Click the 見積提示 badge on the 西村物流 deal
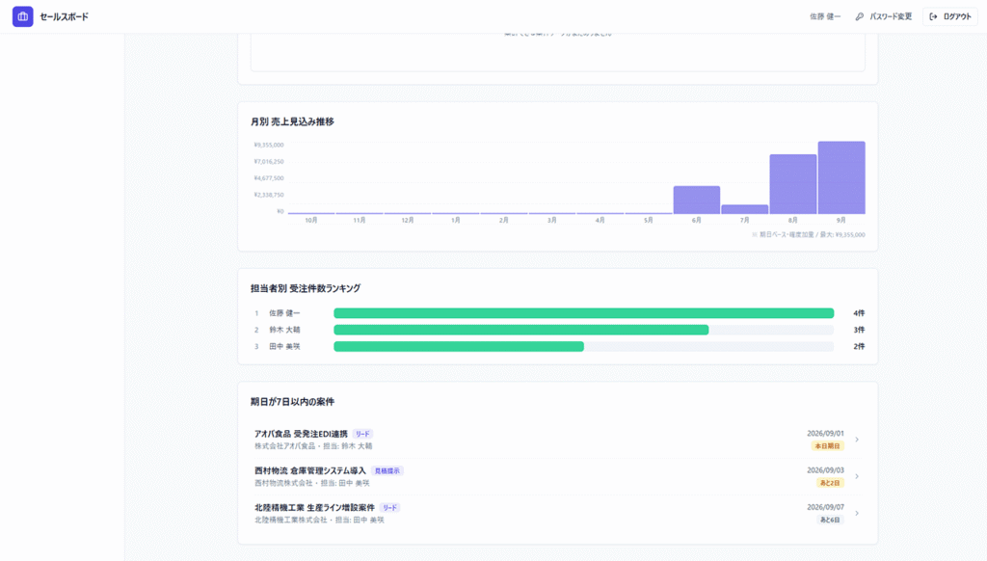 click(387, 471)
